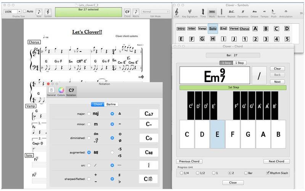Choose 'maj' notation for major chords
Image resolution: width=305 pixels, height=191 pixels.
(x=89, y=113)
